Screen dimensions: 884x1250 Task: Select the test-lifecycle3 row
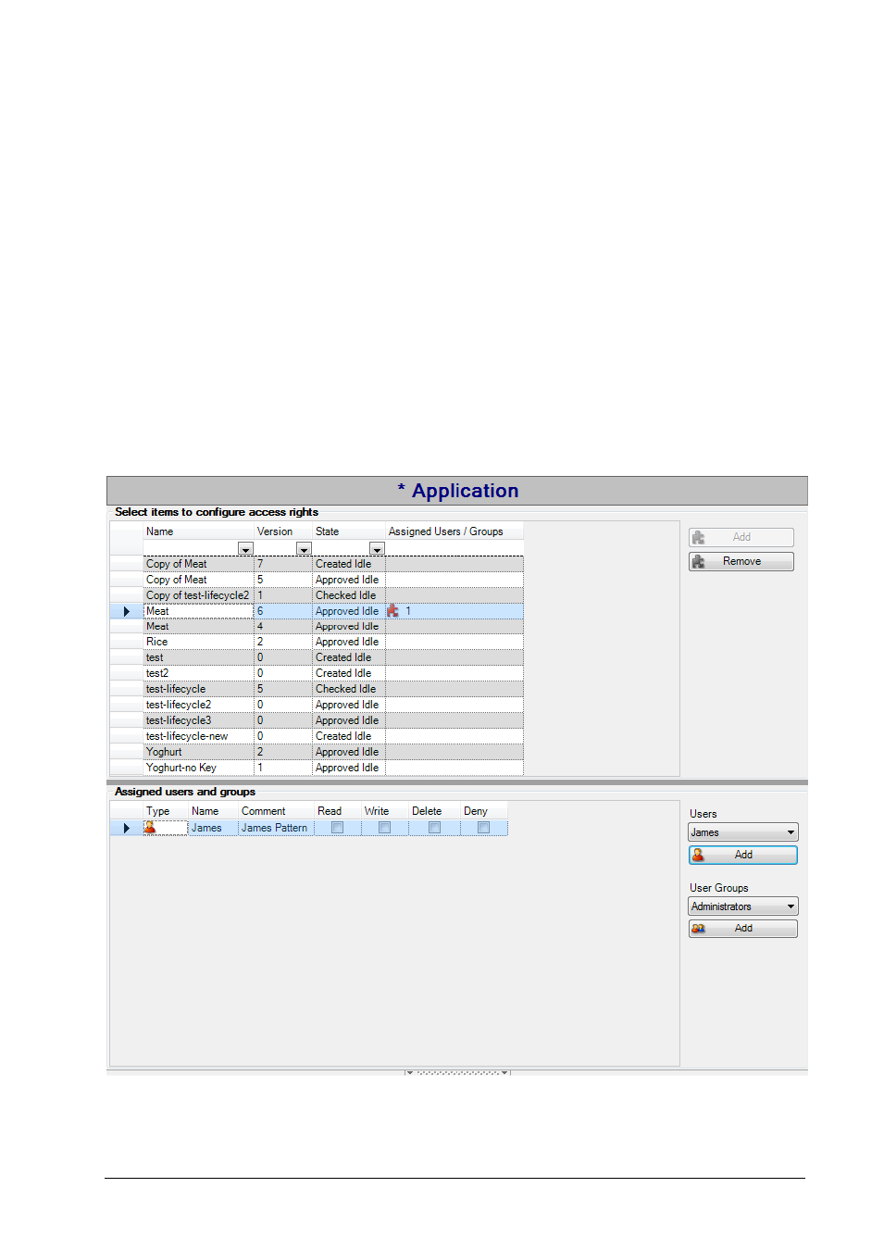(x=317, y=720)
